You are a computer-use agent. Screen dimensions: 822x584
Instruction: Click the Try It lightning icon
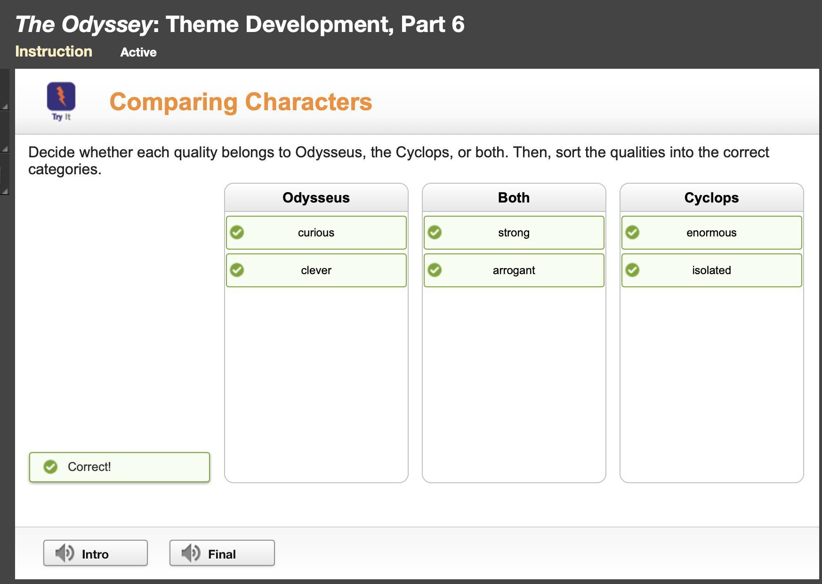[x=61, y=97]
